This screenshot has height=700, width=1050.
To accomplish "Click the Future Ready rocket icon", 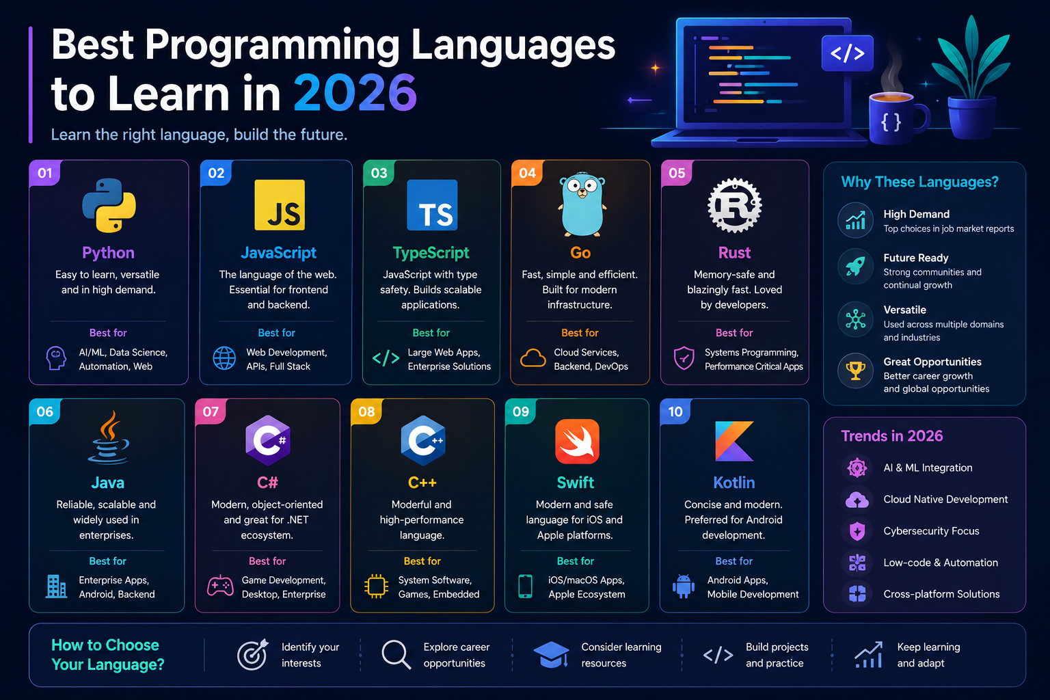I will [856, 267].
